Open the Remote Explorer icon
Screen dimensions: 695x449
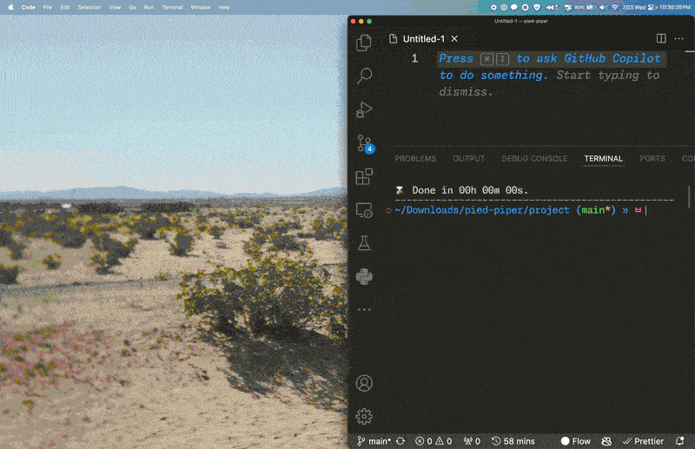pyautogui.click(x=364, y=210)
